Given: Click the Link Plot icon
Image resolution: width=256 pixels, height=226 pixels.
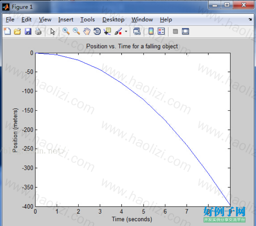Looking at the screenshot, I should 137,31.
